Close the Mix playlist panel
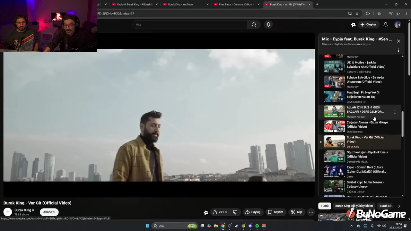The width and height of the screenshot is (411, 231). coord(398,41)
